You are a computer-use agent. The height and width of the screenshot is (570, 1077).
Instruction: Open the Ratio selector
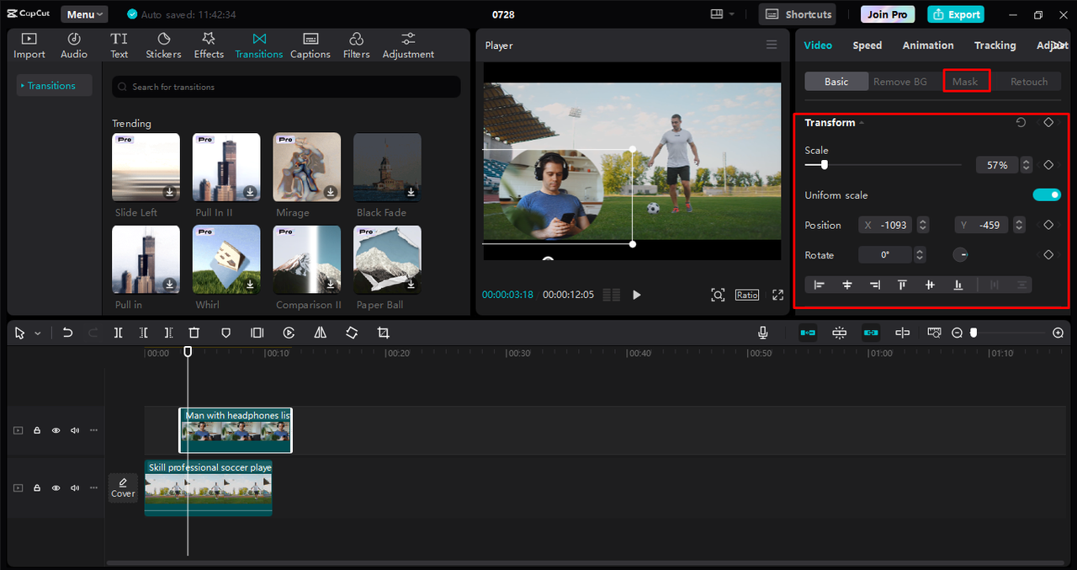click(747, 295)
